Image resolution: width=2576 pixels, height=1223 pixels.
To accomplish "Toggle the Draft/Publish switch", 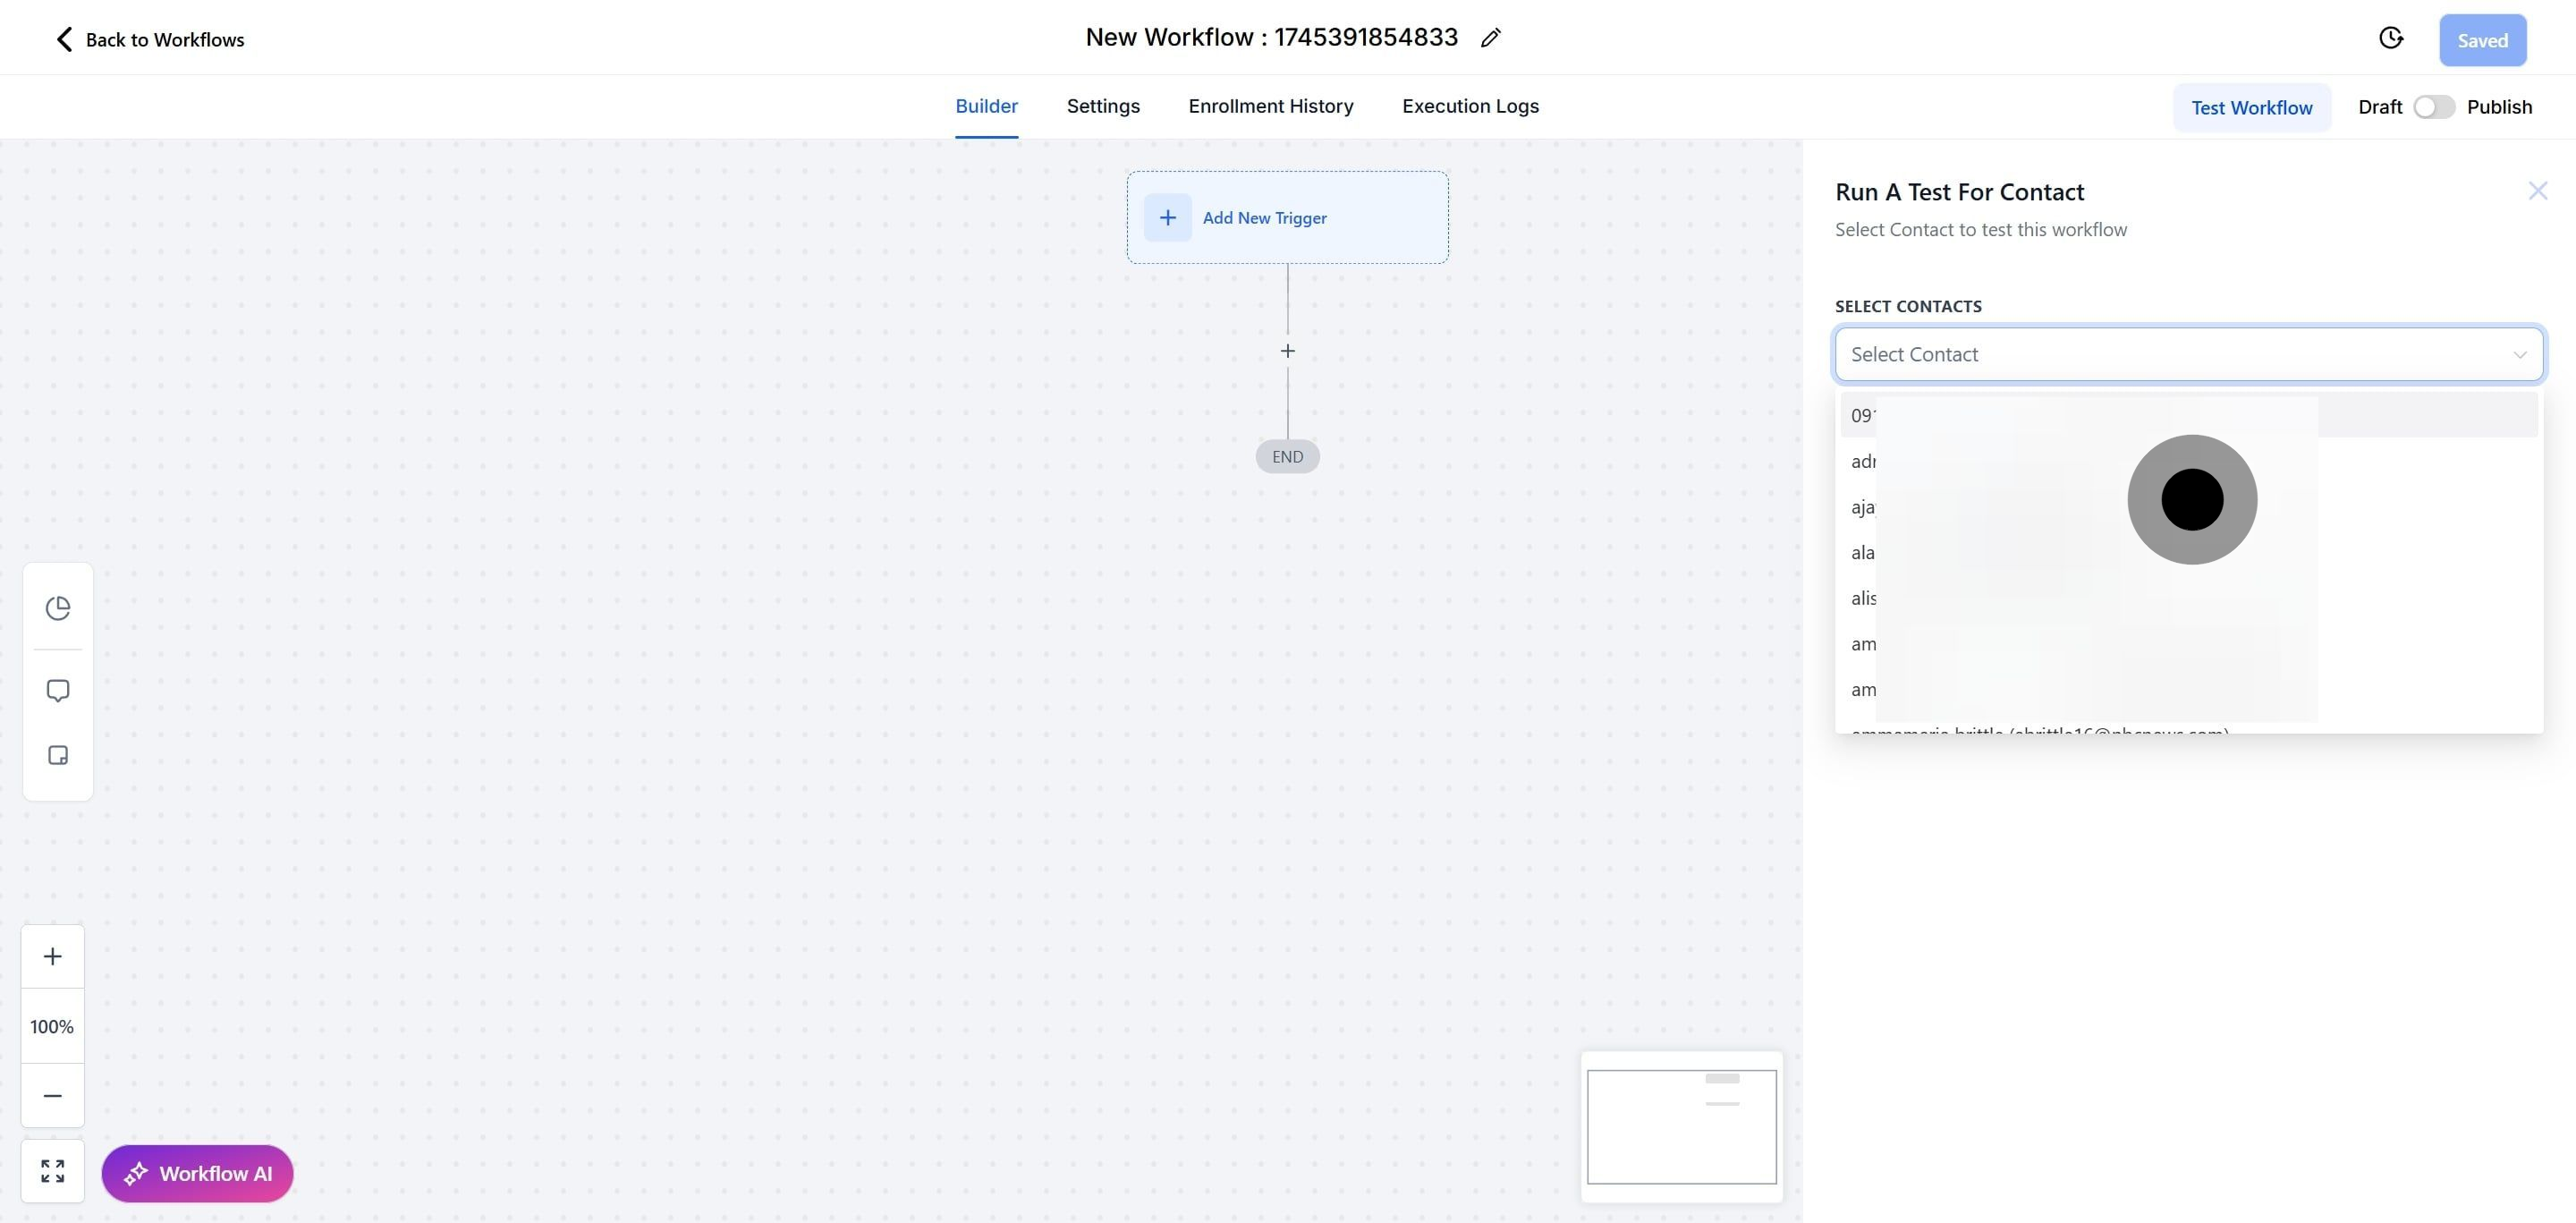I will click(x=2433, y=107).
